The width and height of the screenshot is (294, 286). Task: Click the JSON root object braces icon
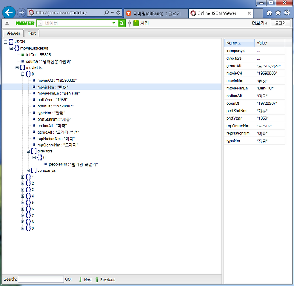11,42
